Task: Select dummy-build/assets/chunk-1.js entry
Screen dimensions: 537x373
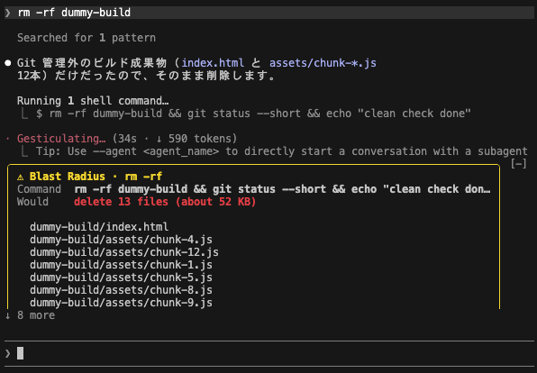Action: coord(121,265)
